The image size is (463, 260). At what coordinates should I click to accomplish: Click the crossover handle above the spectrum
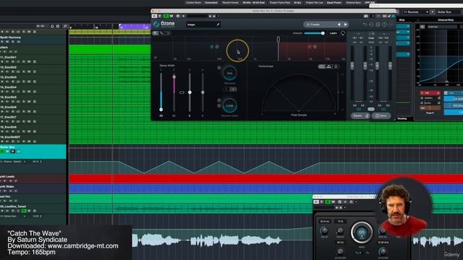pyautogui.click(x=278, y=39)
